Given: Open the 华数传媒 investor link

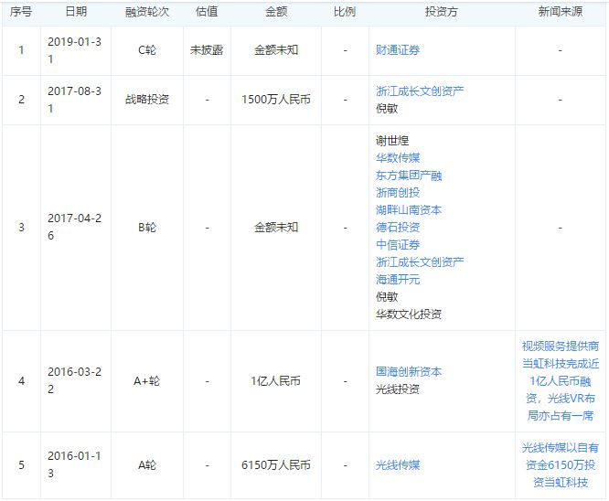Looking at the screenshot, I should [398, 158].
